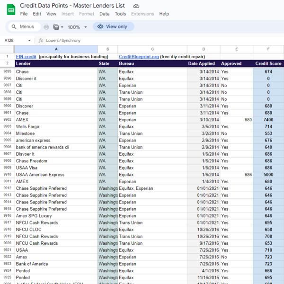Image resolution: width=284 pixels, height=284 pixels.
Task: Select column D header
Action: coord(204,49)
